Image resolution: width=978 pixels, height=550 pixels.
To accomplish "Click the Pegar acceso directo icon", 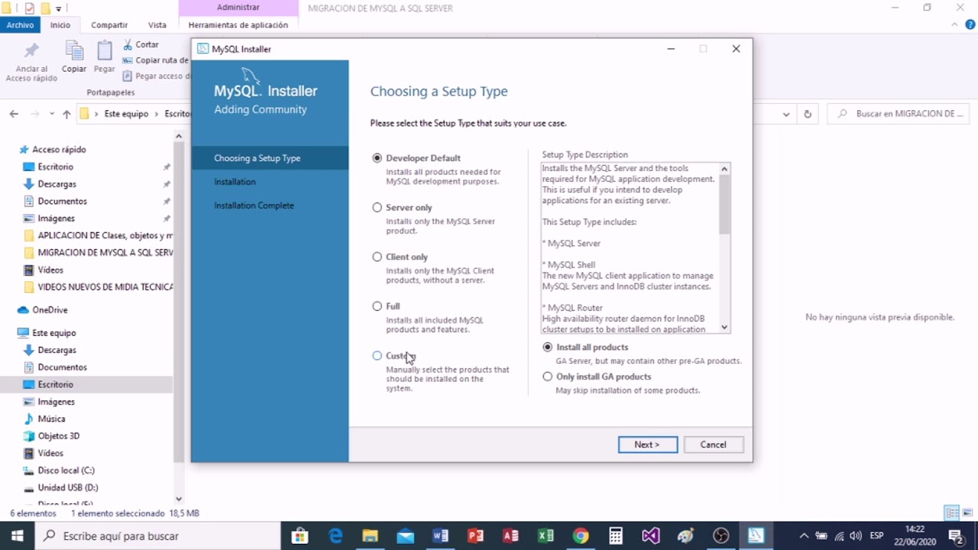I will click(128, 76).
